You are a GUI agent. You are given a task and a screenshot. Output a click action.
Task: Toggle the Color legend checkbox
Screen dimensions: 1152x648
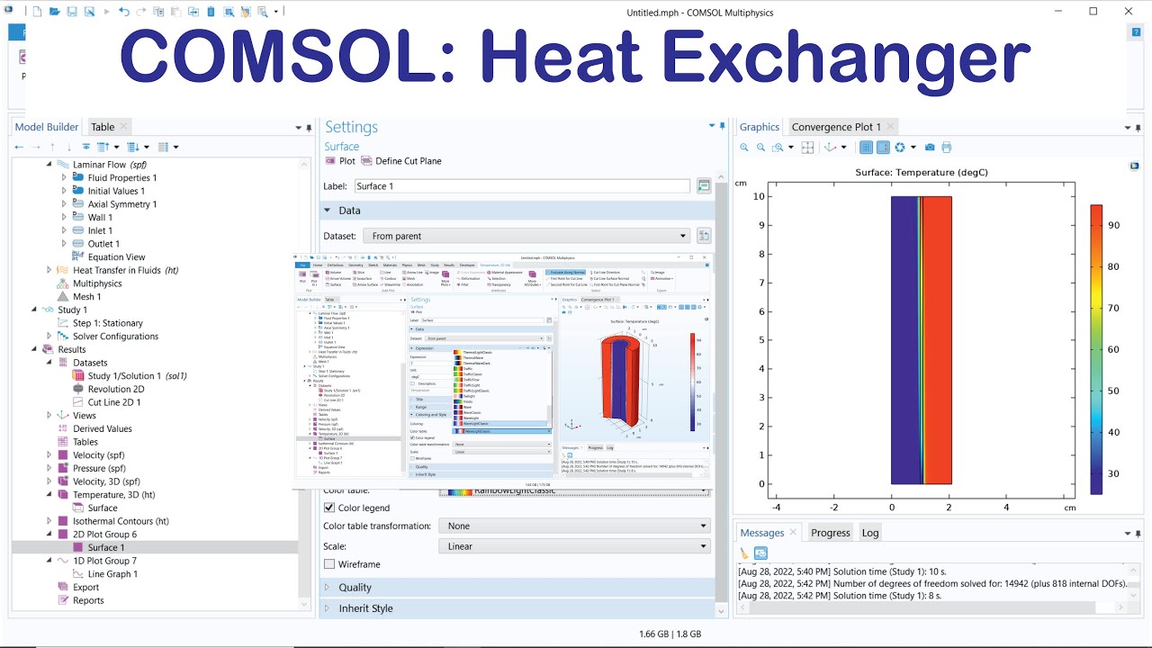pos(329,508)
